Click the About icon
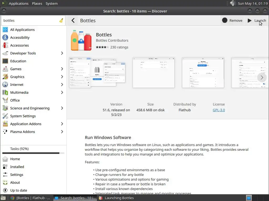 (5, 182)
